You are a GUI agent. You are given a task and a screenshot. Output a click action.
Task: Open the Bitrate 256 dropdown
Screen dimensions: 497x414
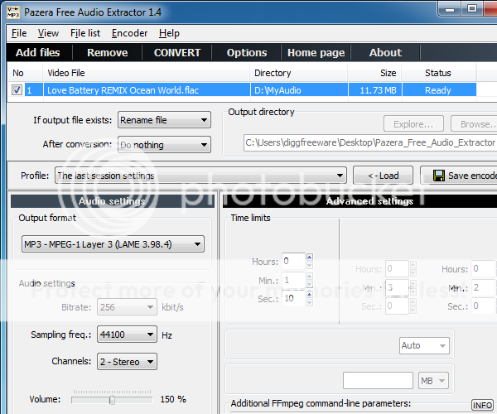pos(127,307)
